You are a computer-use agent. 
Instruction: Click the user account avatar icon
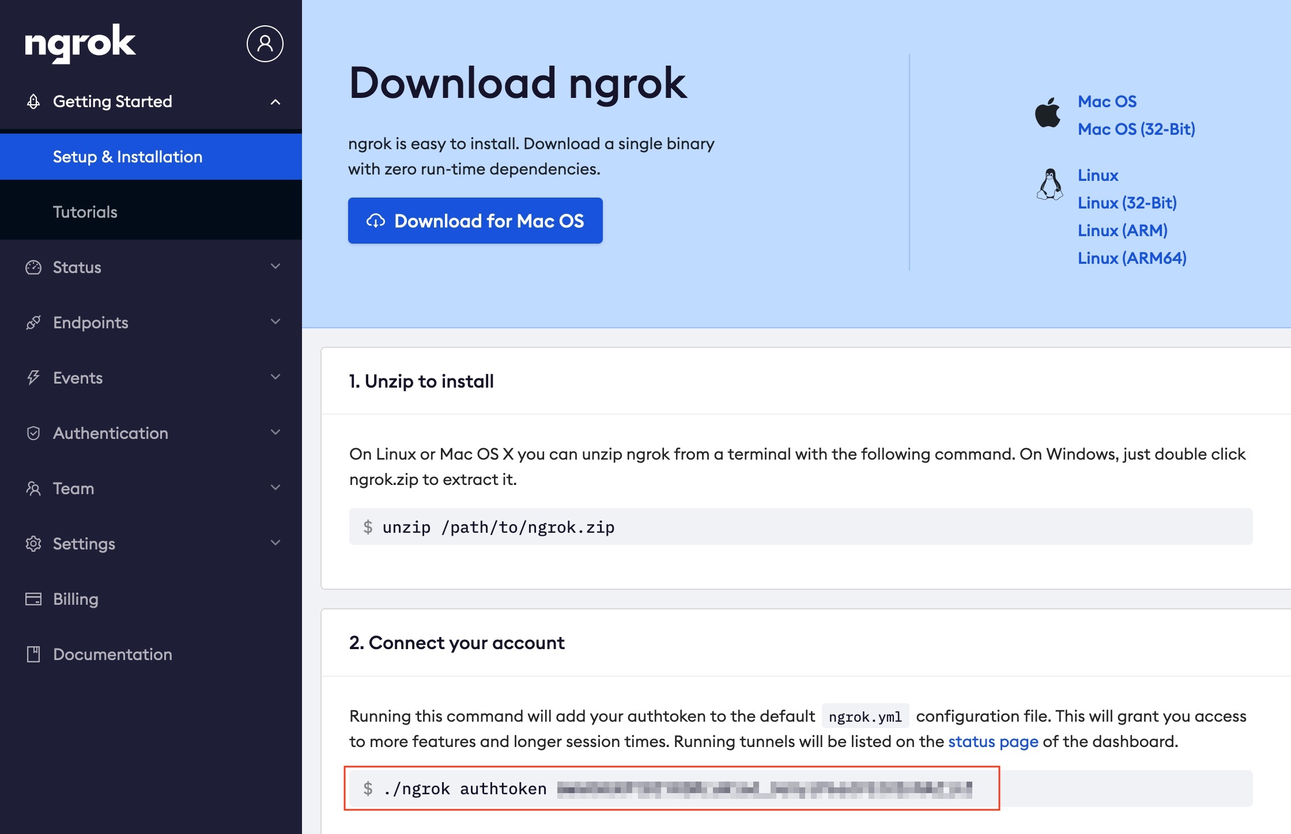[265, 44]
